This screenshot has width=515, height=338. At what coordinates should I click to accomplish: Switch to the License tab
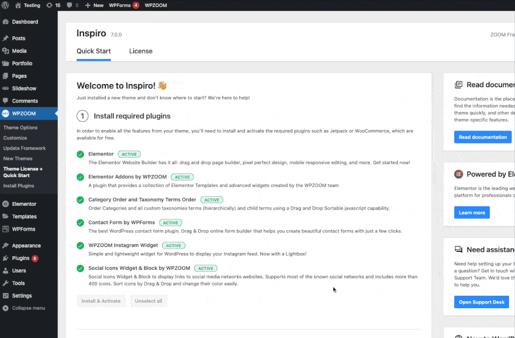141,51
